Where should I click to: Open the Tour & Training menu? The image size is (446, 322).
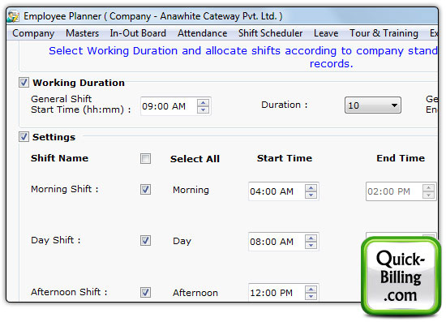click(x=384, y=33)
